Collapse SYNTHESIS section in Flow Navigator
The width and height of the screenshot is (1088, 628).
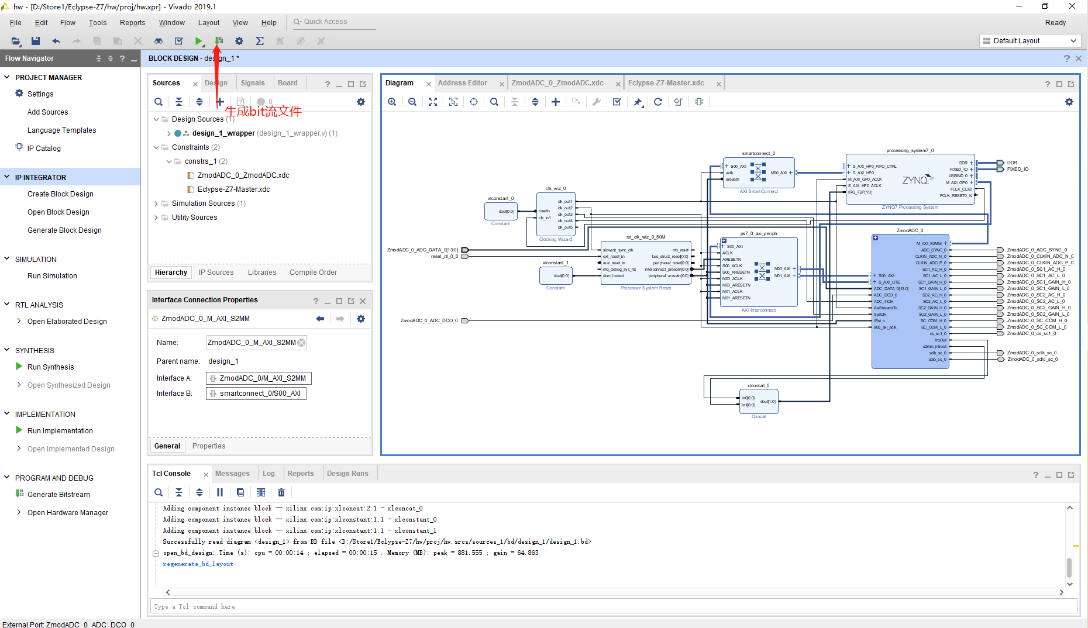[7, 350]
